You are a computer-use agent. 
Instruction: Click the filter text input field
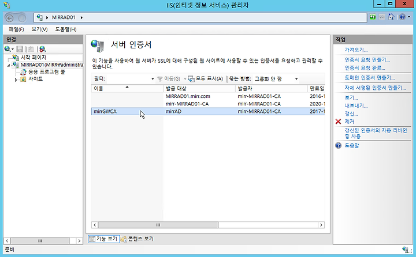tap(128, 79)
